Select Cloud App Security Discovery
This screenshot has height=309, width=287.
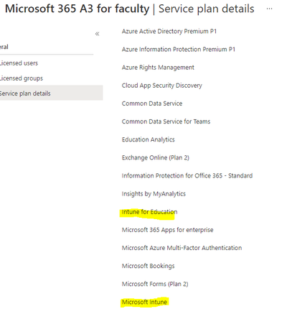coord(162,86)
